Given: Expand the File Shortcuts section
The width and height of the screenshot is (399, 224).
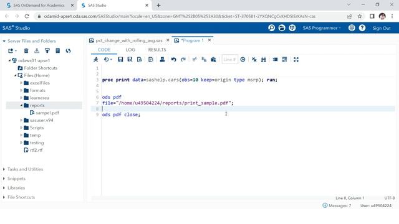Looking at the screenshot, I should coord(4,197).
